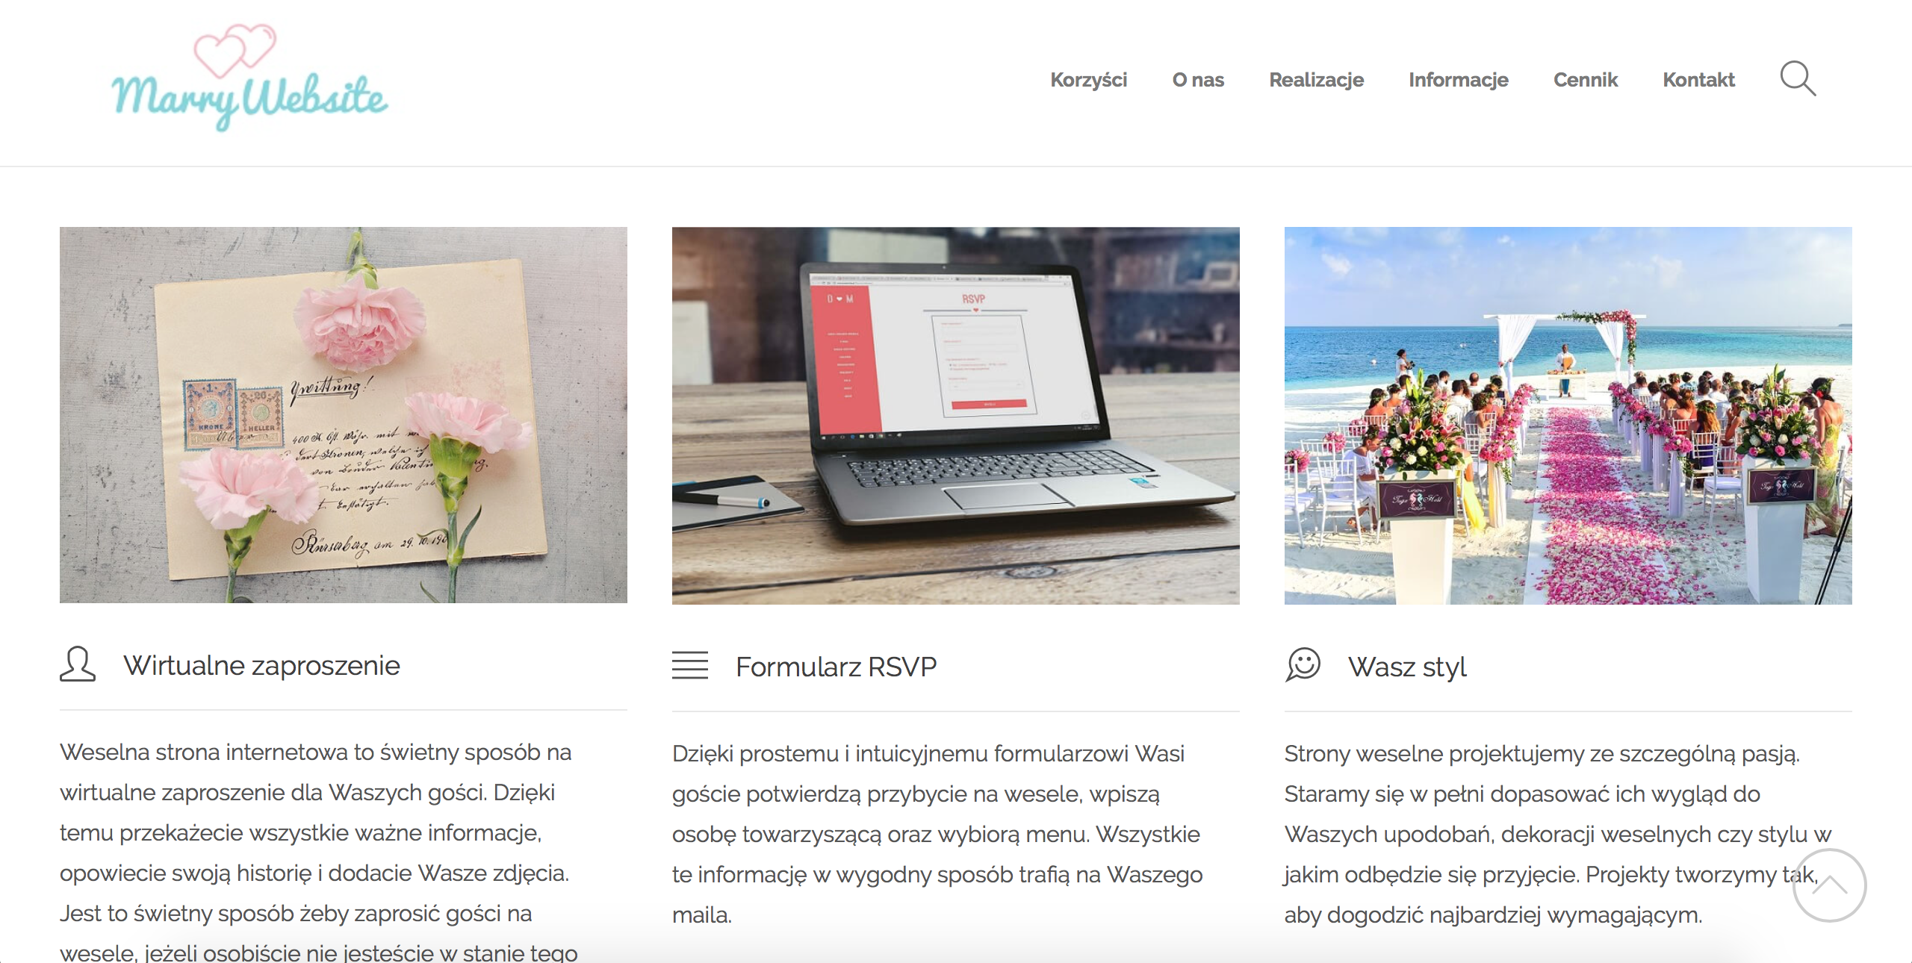This screenshot has height=963, width=1912.
Task: Select Informacje in the navigation
Action: (1458, 80)
